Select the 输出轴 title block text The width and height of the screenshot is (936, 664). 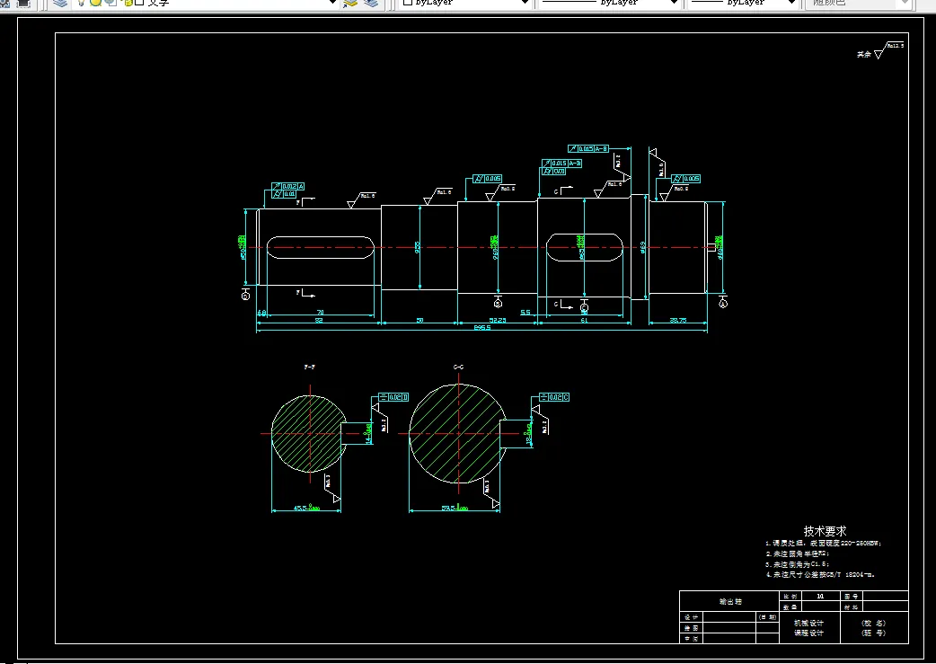click(730, 601)
